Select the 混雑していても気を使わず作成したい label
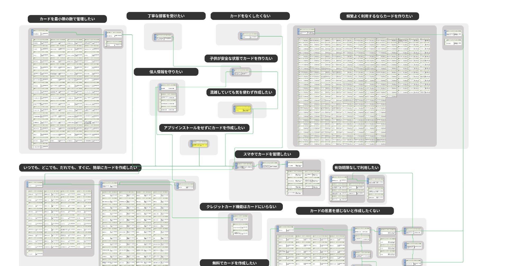 [241, 93]
